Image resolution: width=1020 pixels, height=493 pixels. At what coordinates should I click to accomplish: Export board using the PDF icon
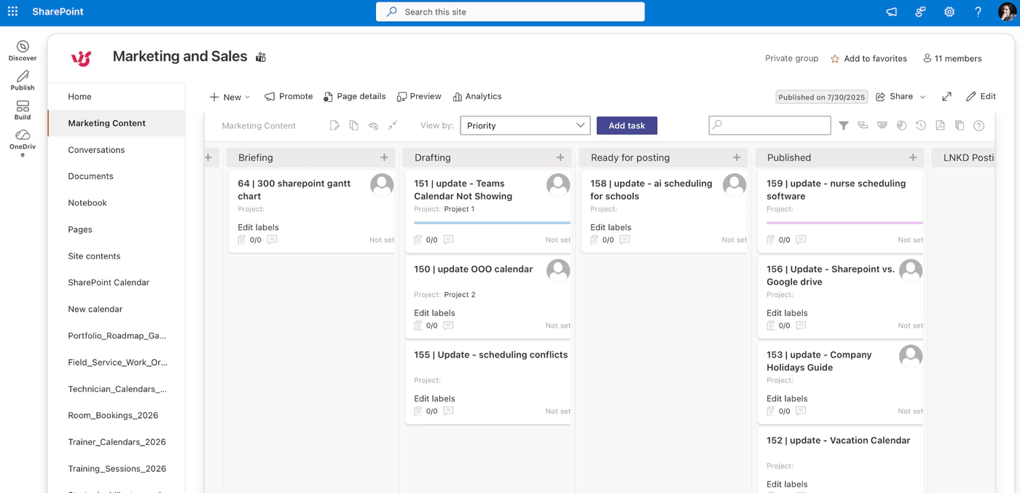[940, 125]
